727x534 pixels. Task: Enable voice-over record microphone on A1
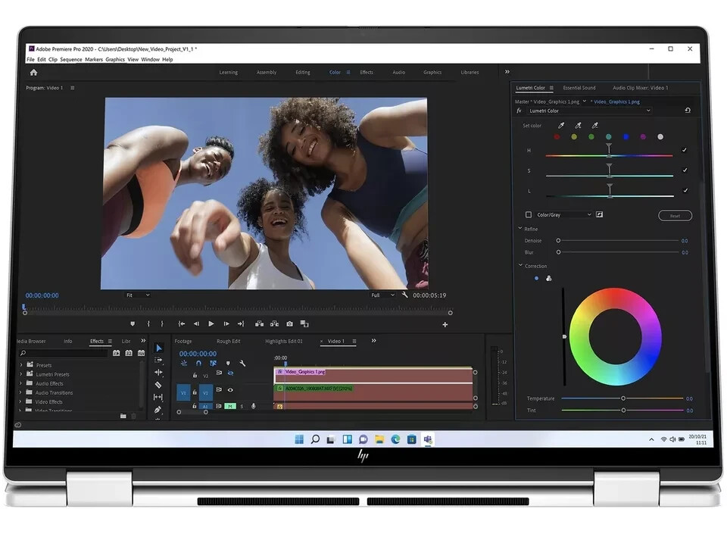click(x=253, y=406)
